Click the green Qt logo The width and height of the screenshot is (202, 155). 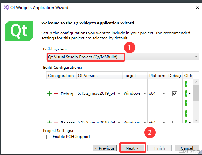pyautogui.click(x=19, y=31)
